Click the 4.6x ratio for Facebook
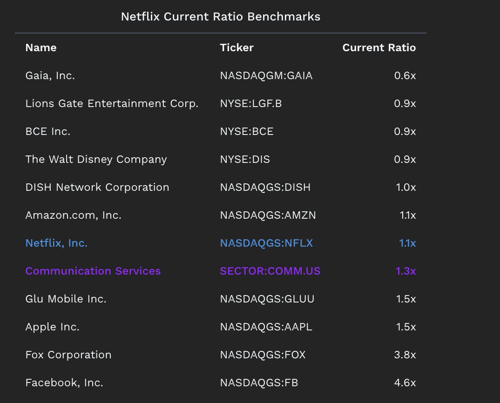This screenshot has width=500, height=403. (x=405, y=383)
